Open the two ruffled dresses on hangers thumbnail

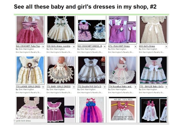(91, 31)
